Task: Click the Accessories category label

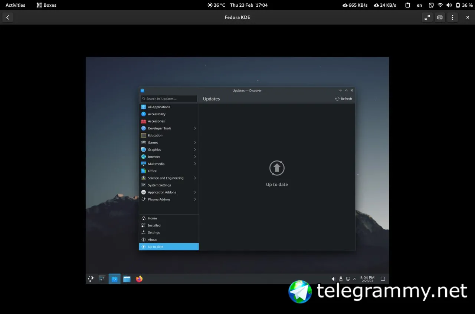Action: pos(156,121)
